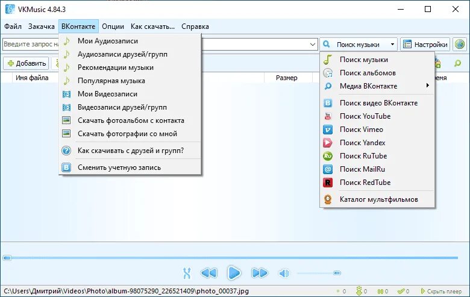Open My Audio Recordings (Мои Аудиозаписи)
Image resolution: width=470 pixels, height=297 pixels.
[x=130, y=41]
